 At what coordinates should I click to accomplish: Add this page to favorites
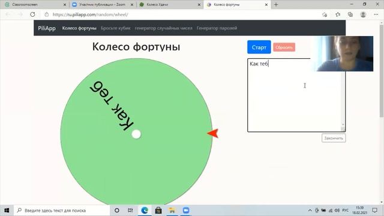[325, 14]
